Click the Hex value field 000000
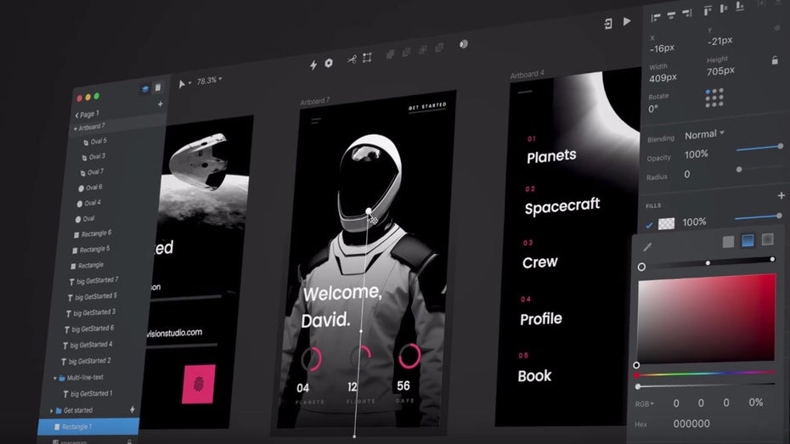Screen dimensions: 790x444 (691, 424)
